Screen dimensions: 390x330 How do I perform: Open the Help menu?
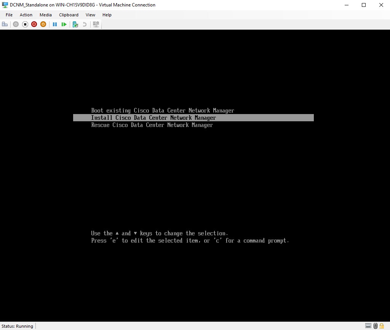(107, 15)
